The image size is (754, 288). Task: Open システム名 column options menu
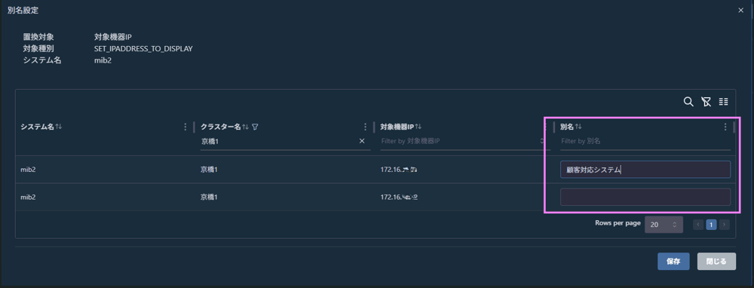pyautogui.click(x=185, y=127)
